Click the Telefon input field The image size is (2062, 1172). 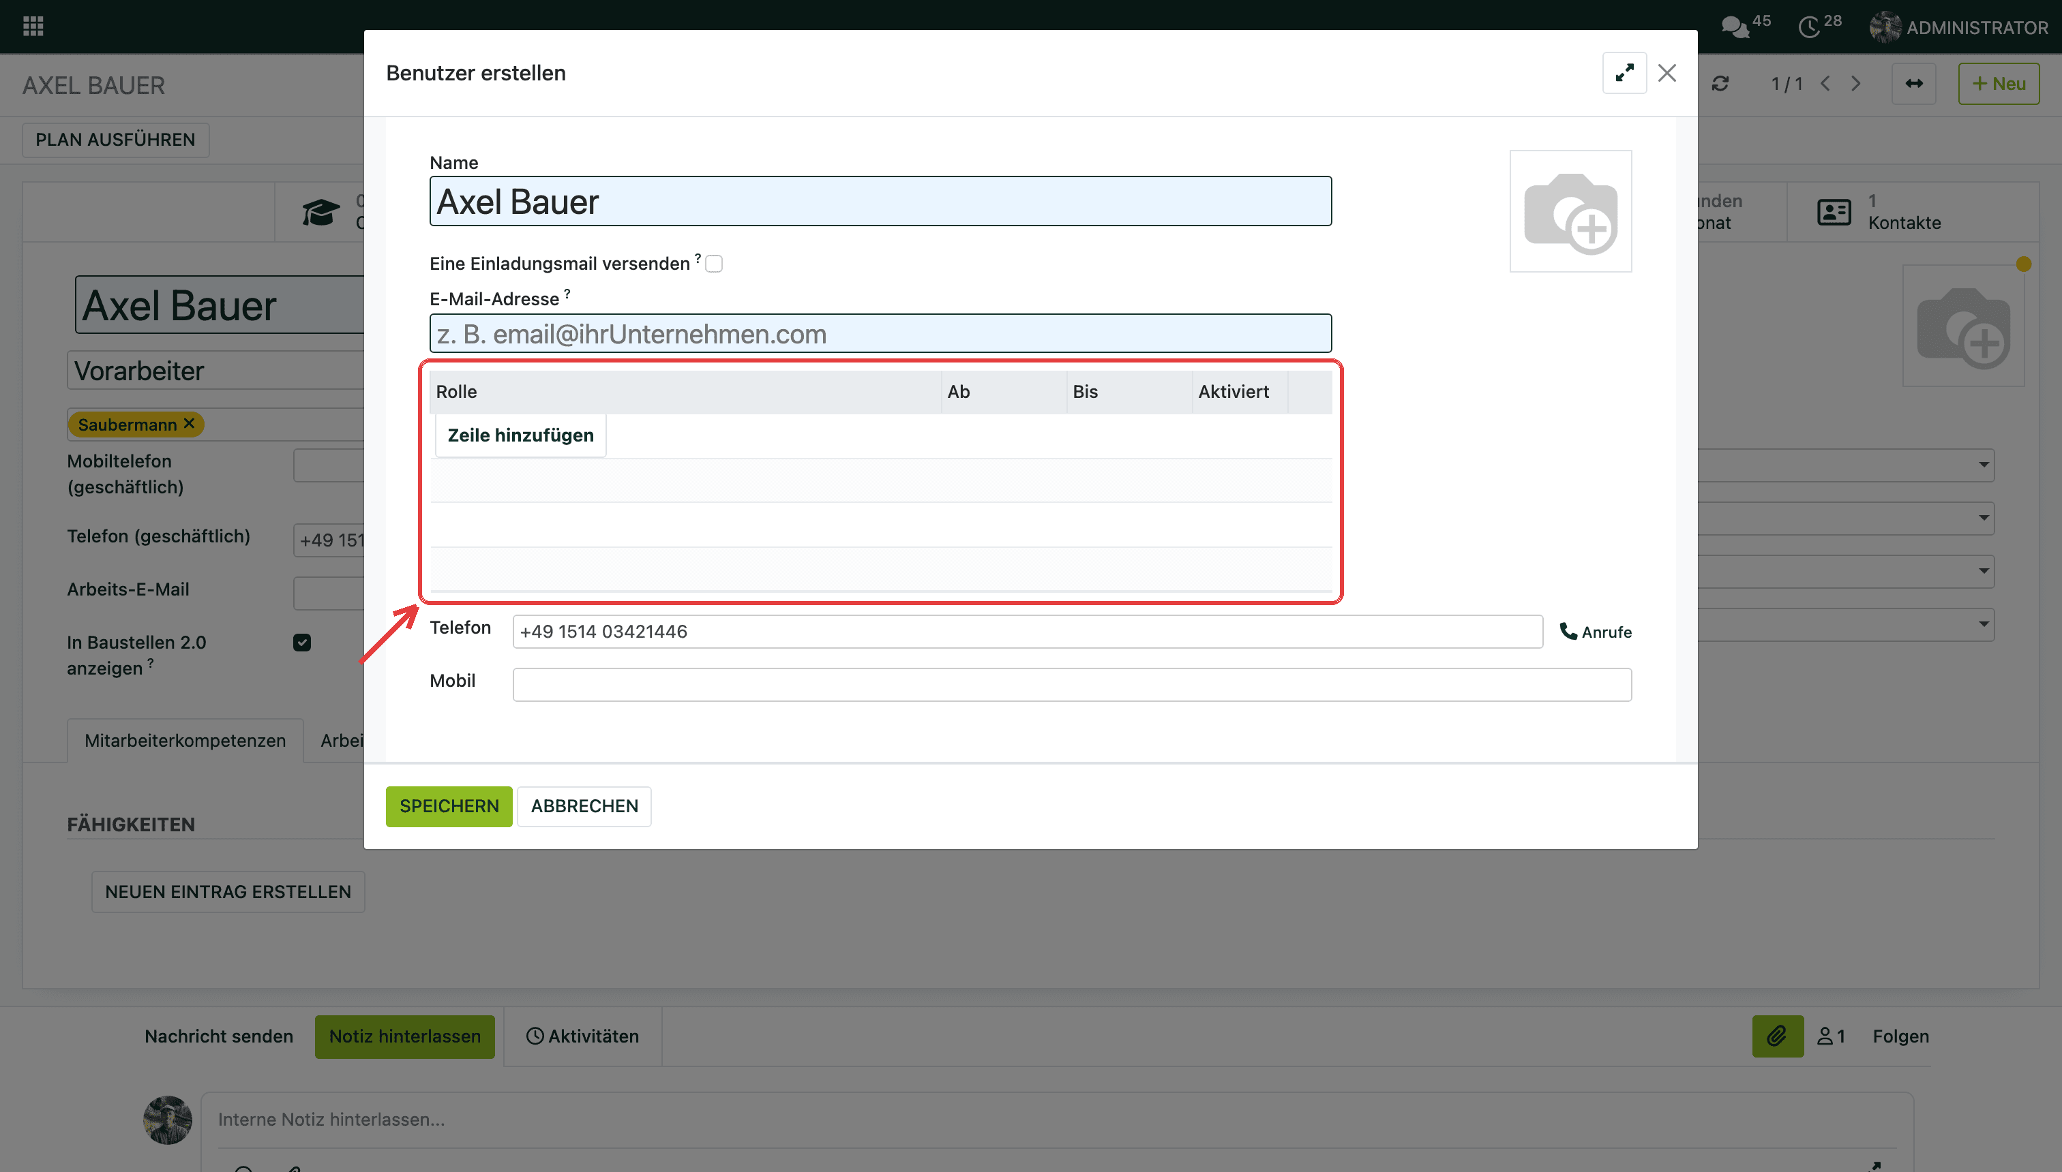[1028, 632]
